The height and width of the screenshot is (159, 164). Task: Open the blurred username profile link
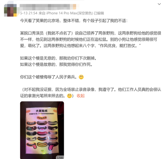pos(46,7)
